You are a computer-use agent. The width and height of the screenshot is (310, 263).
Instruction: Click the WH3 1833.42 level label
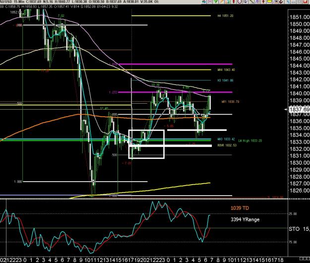click(226, 139)
